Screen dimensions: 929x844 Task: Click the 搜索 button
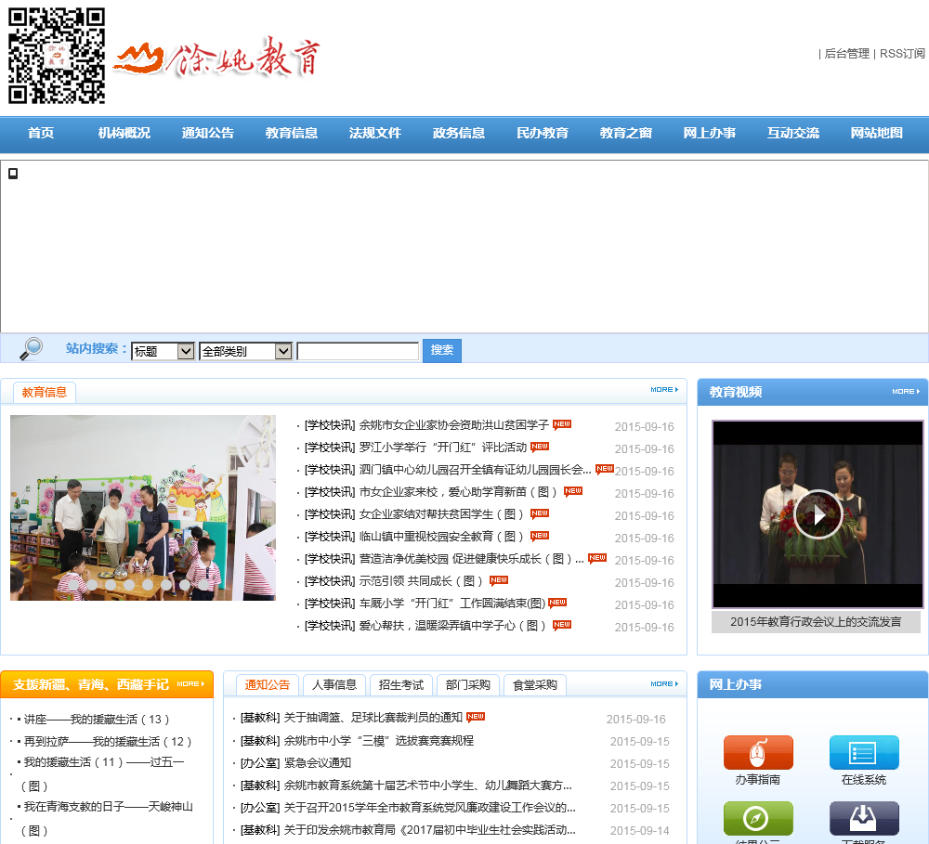(442, 351)
